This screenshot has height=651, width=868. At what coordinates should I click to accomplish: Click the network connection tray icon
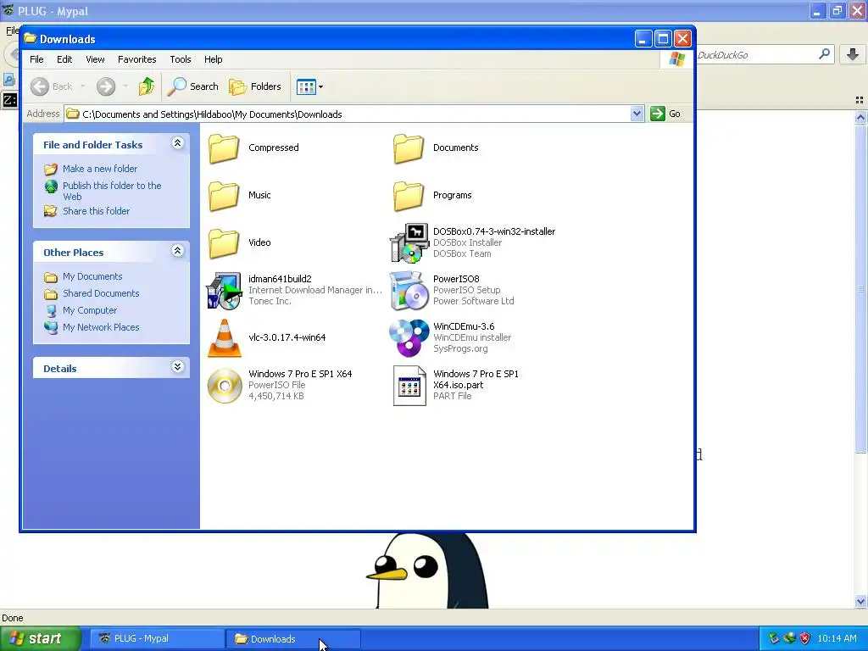[x=789, y=639]
